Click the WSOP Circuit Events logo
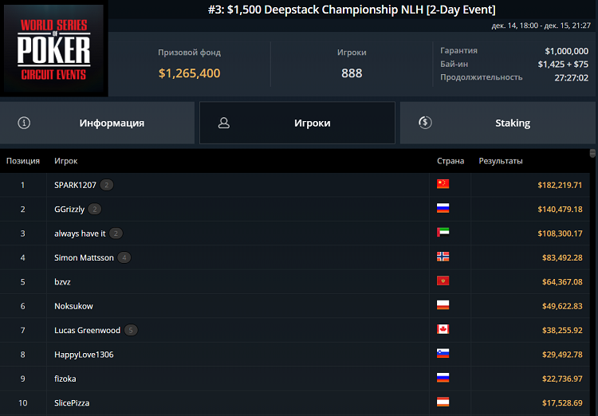The height and width of the screenshot is (416, 598). (x=54, y=50)
